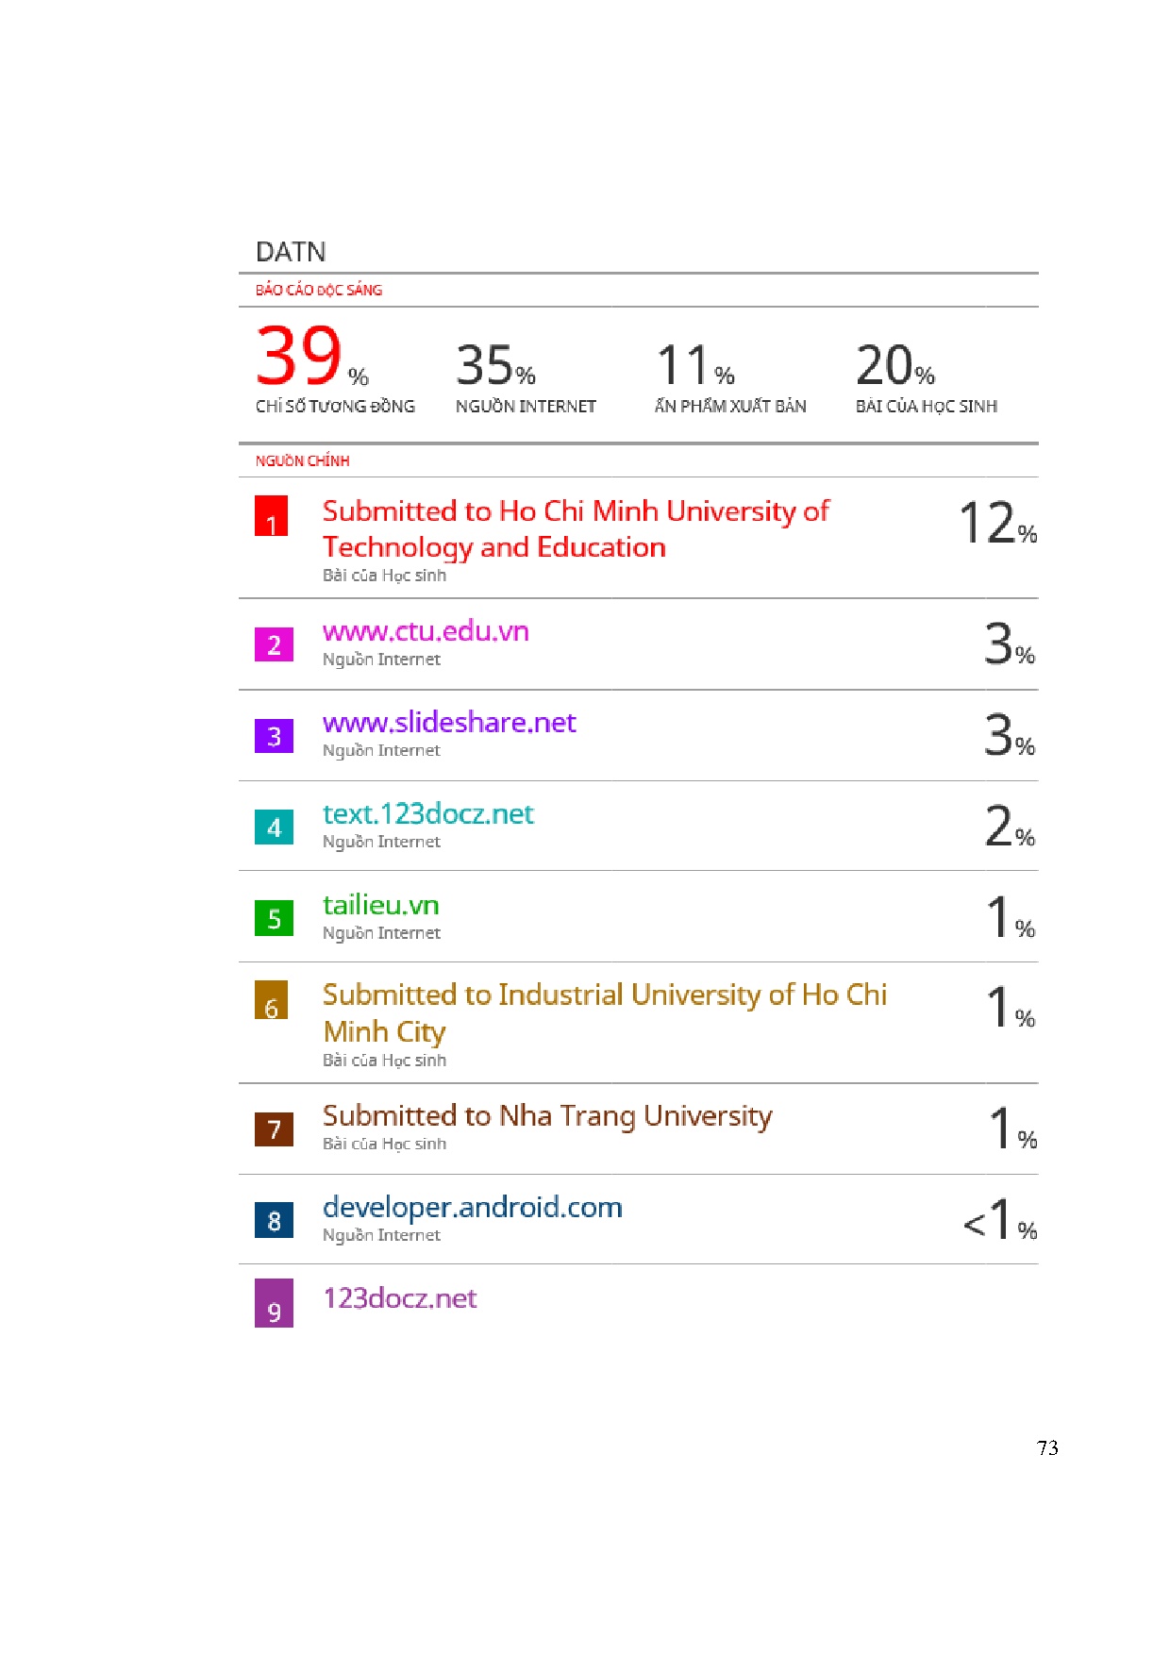Click the gold source number 6 badge
1170x1655 pixels.
tap(272, 1000)
